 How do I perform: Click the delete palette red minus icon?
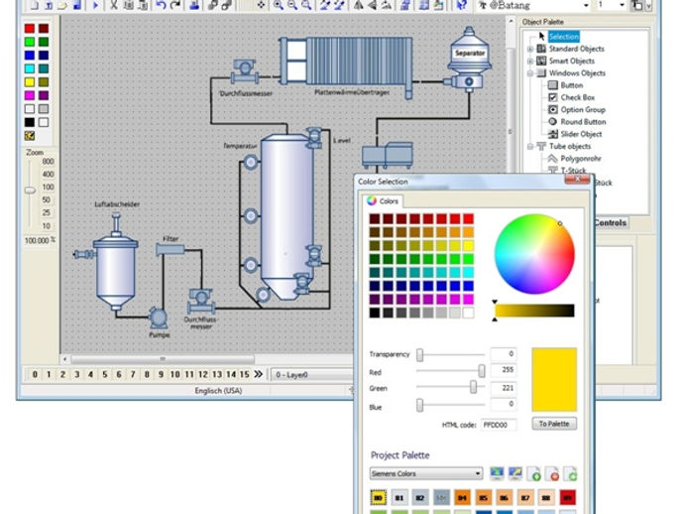[553, 474]
